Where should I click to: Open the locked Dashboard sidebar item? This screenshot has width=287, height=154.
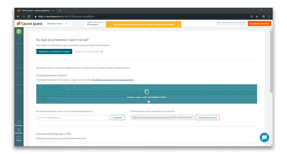(19, 41)
